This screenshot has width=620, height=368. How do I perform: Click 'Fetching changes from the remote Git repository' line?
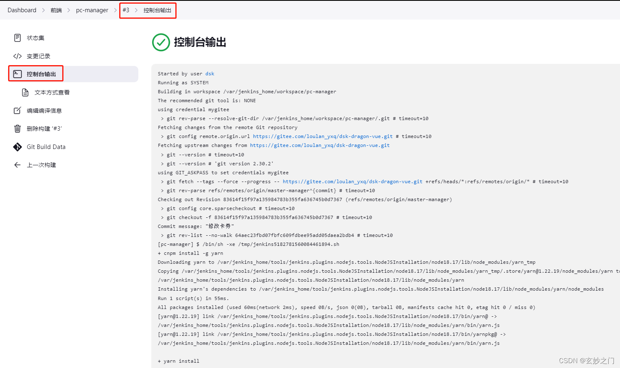(227, 127)
